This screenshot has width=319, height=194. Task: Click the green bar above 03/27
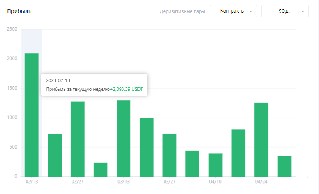click(x=169, y=155)
